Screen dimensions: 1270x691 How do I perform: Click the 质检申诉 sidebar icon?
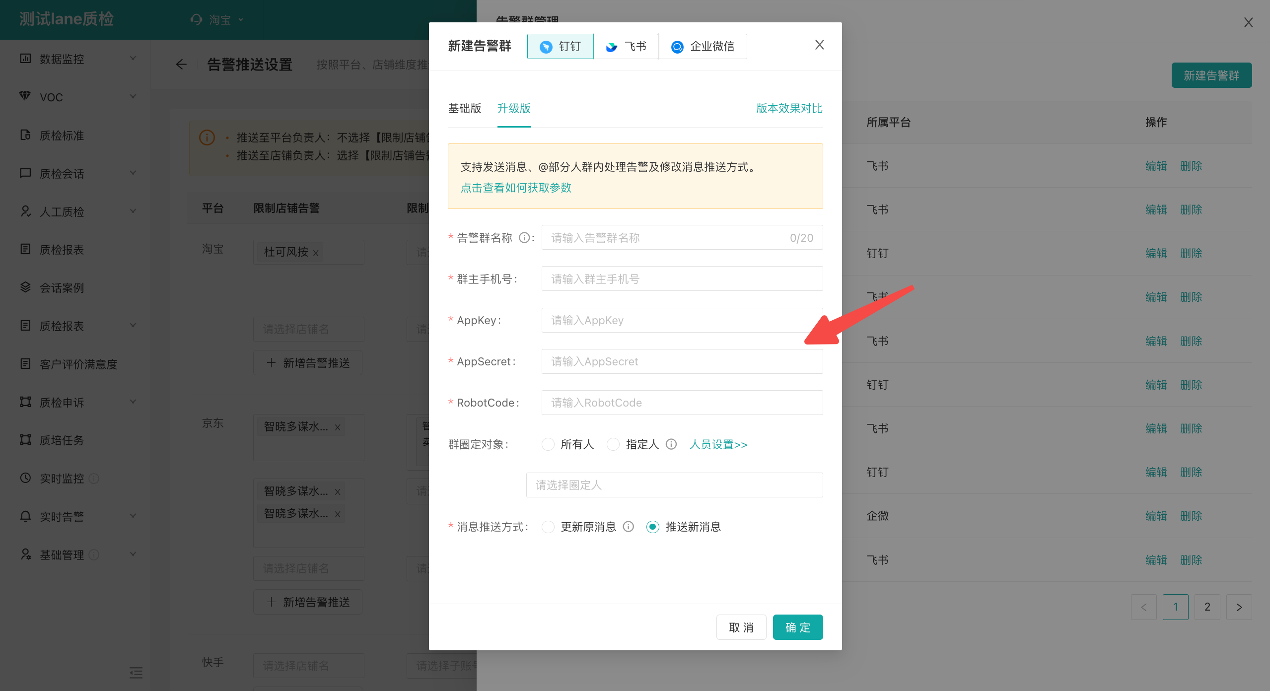25,402
